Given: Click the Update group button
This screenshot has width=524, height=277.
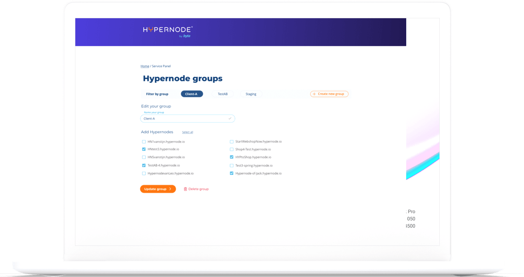Looking at the screenshot, I should 158,189.
